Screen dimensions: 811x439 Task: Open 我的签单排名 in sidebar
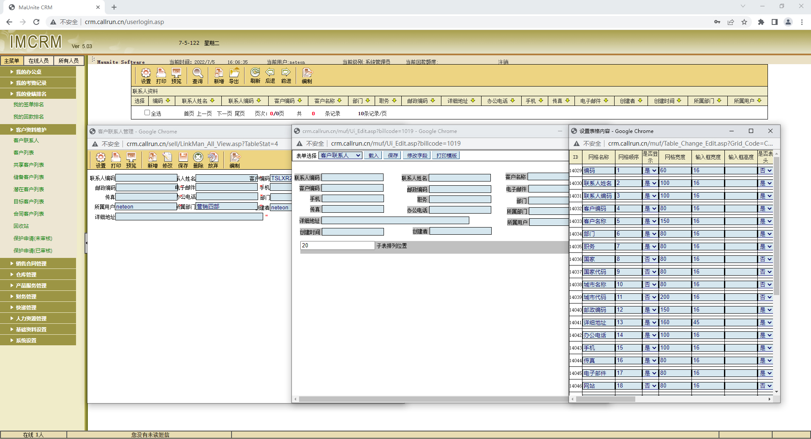coord(29,105)
